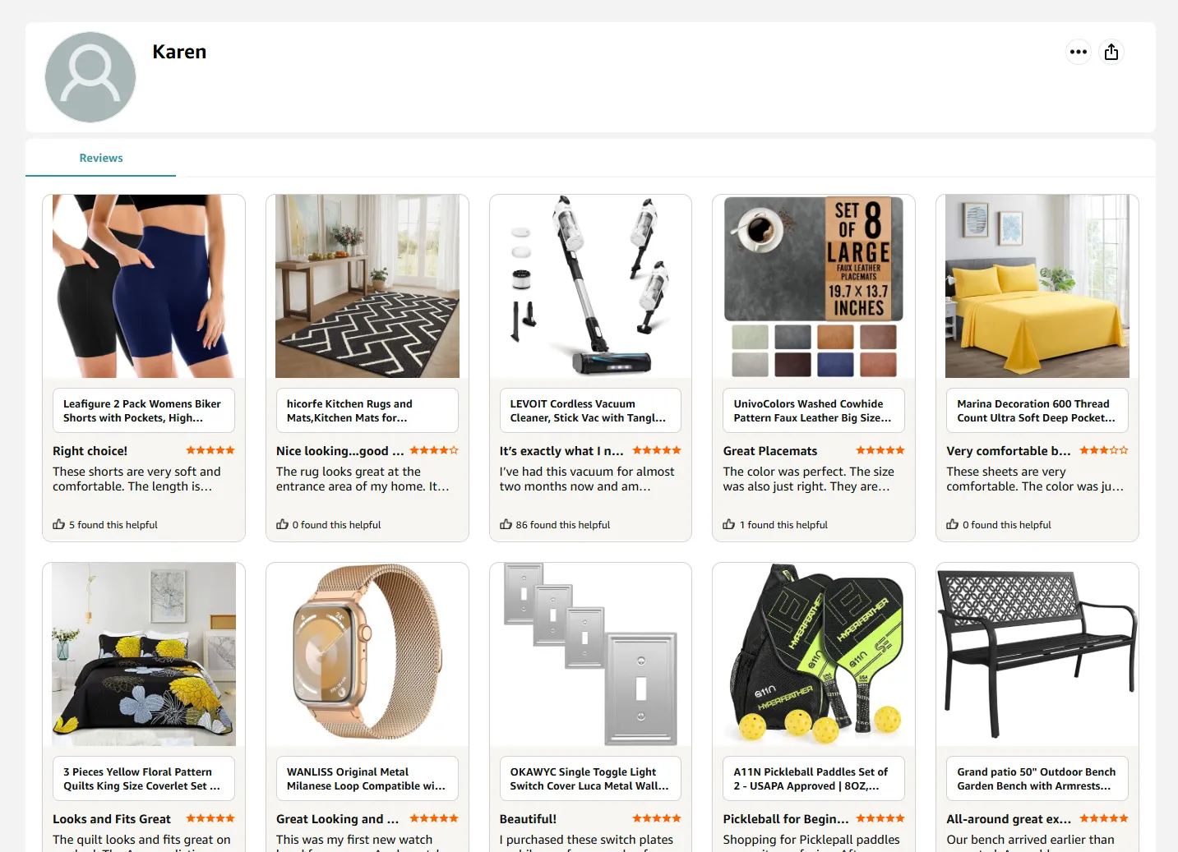Open Leafigure 2 Pack Womens Biker Shorts link

tap(144, 411)
